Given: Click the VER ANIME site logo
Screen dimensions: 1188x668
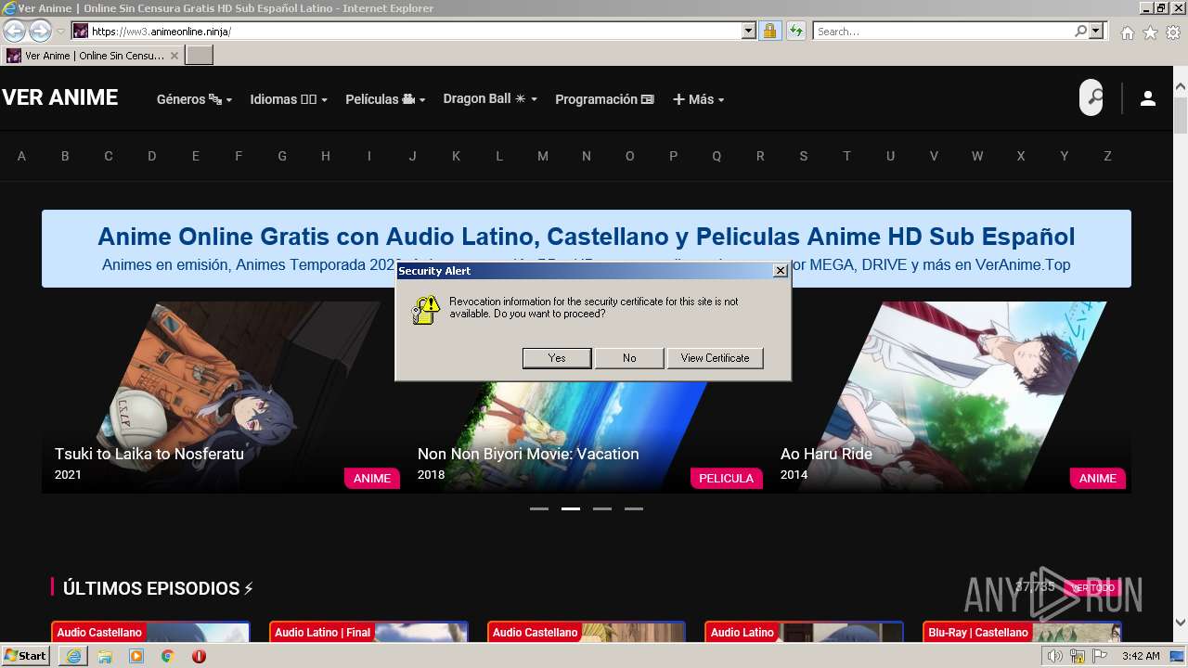Looking at the screenshot, I should [60, 97].
